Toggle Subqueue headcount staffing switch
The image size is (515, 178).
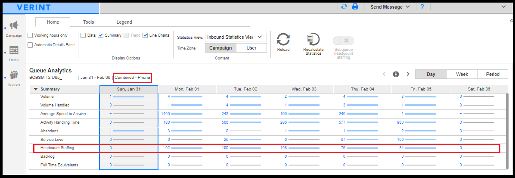(x=344, y=41)
